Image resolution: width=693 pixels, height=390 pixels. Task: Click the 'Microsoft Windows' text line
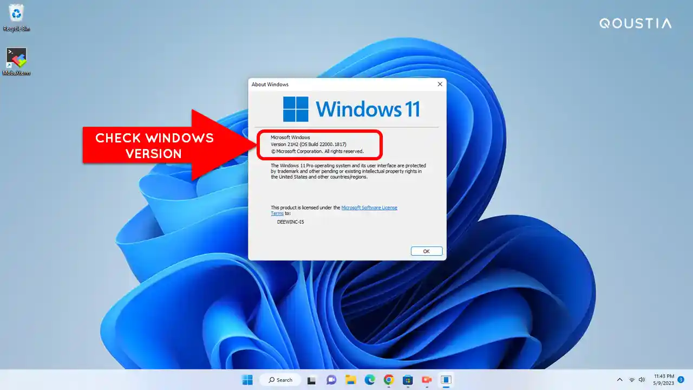(x=290, y=138)
